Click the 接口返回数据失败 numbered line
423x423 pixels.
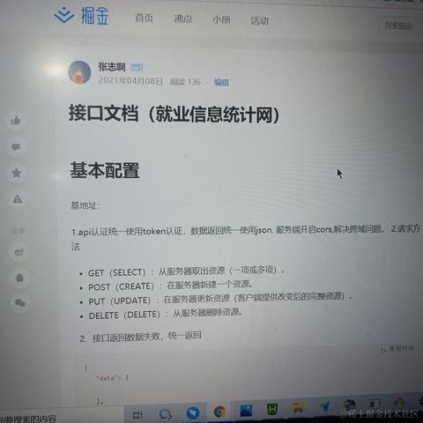(x=140, y=337)
